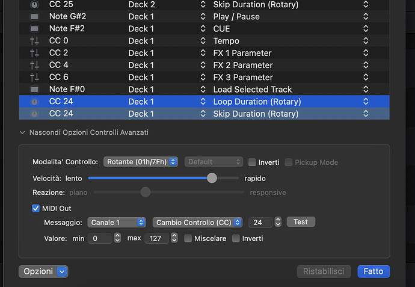Enable Inverti next to Modalita' Controllo
Screen dimensions: 415x287
[252, 162]
